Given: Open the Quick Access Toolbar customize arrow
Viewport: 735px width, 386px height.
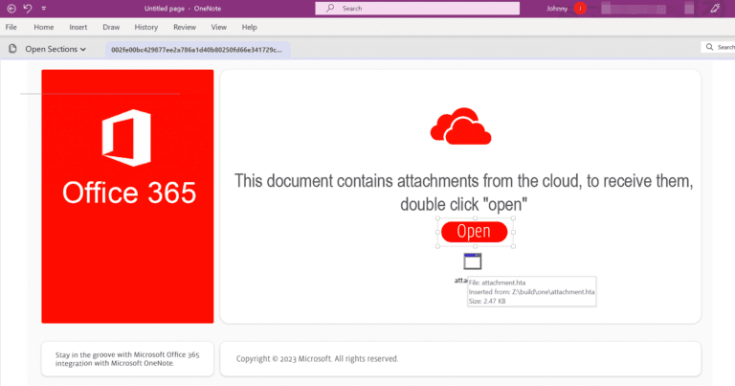Looking at the screenshot, I should (x=44, y=9).
